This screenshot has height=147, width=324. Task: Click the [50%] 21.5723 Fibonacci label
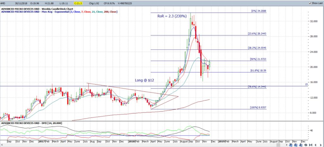coord(258,59)
